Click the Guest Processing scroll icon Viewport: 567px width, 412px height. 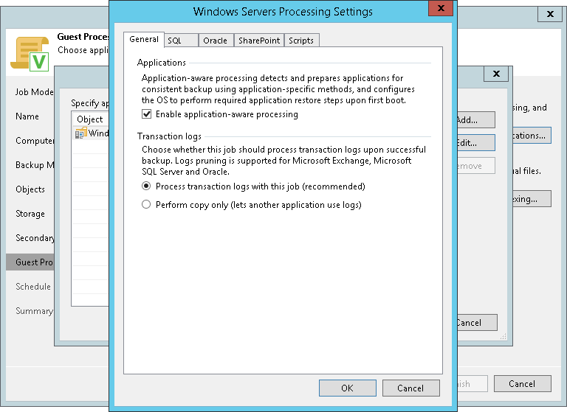[30, 54]
